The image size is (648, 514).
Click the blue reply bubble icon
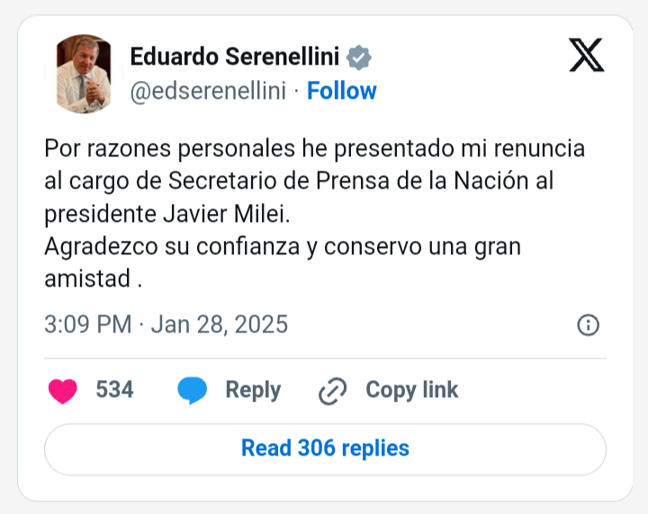click(193, 390)
